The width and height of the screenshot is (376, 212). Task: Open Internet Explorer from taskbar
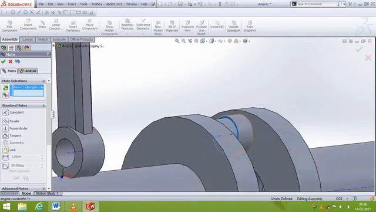click(x=39, y=207)
